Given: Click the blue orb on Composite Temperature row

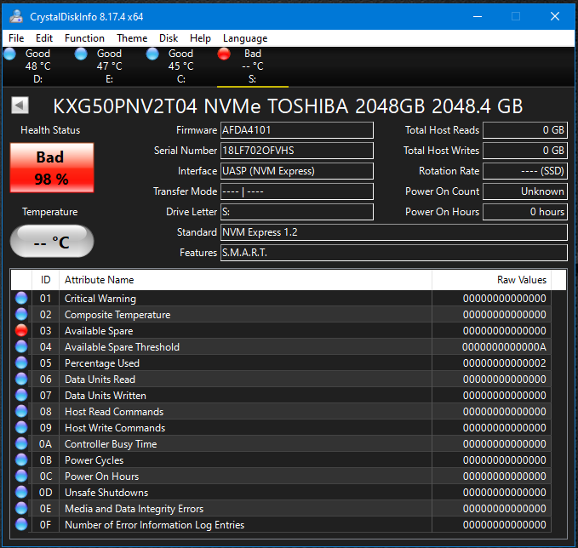Looking at the screenshot, I should (21, 314).
